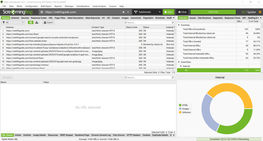The image size is (263, 141).
Task: Show more top tabs overflow arrow
Action: pyautogui.click(x=174, y=18)
